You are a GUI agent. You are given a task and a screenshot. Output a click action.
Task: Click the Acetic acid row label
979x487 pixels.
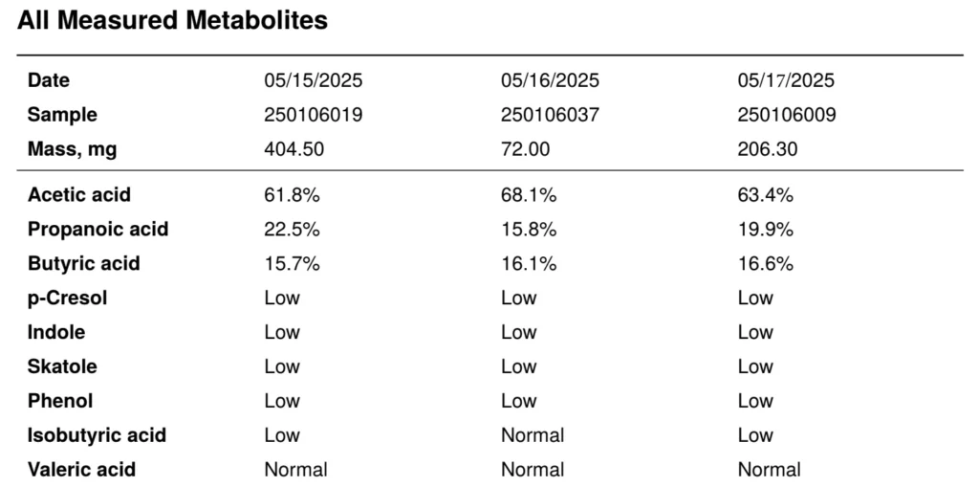(79, 195)
